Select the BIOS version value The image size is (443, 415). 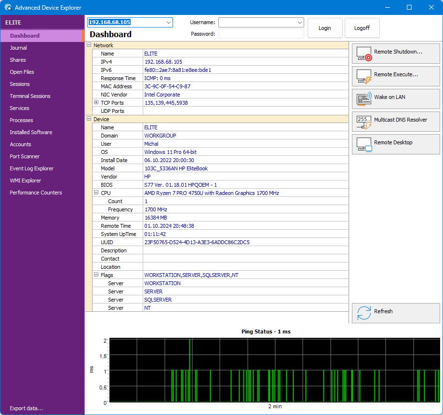[x=181, y=185]
